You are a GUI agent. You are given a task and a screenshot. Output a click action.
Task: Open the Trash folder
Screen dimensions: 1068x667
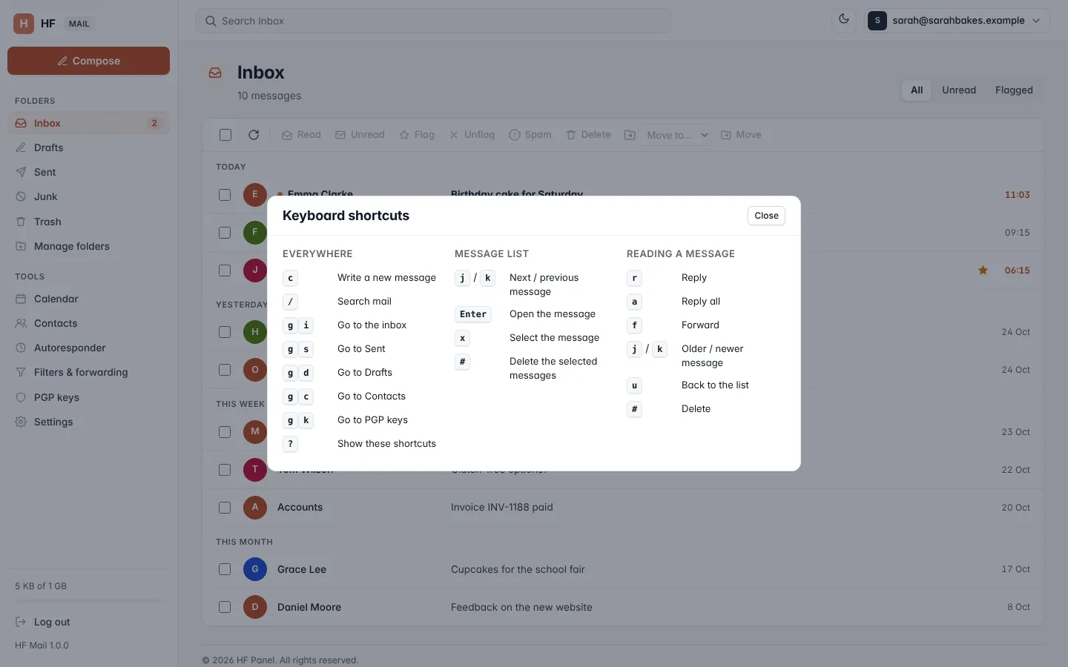coord(88,222)
